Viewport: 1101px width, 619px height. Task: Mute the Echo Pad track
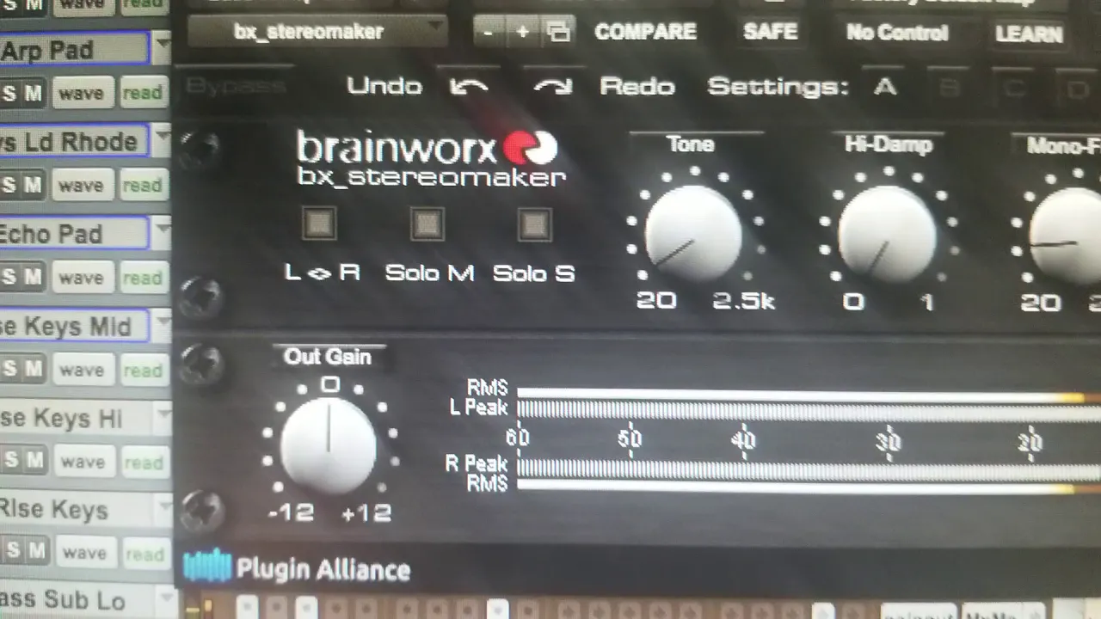pyautogui.click(x=33, y=277)
